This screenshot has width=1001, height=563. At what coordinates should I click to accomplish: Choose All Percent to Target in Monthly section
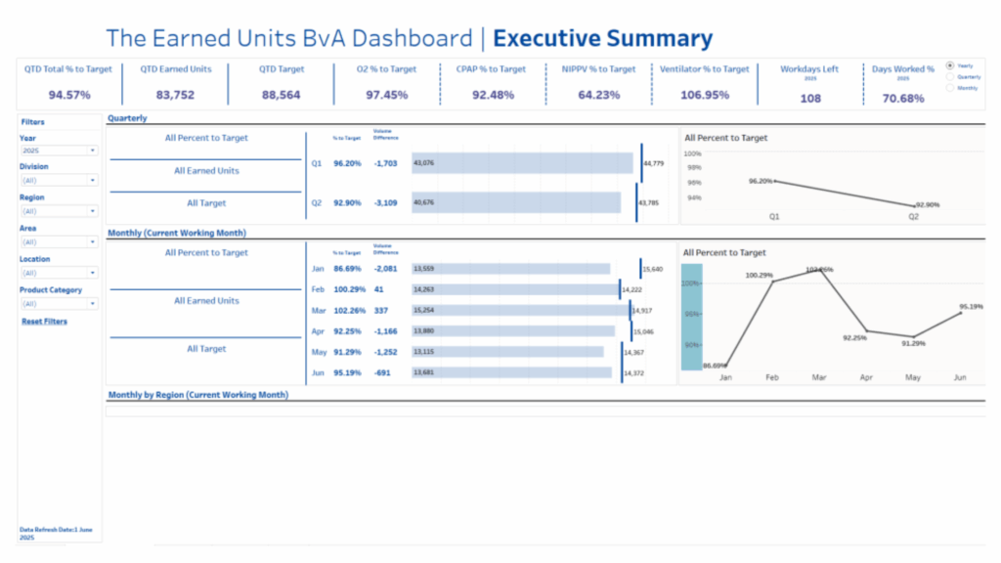pyautogui.click(x=206, y=253)
